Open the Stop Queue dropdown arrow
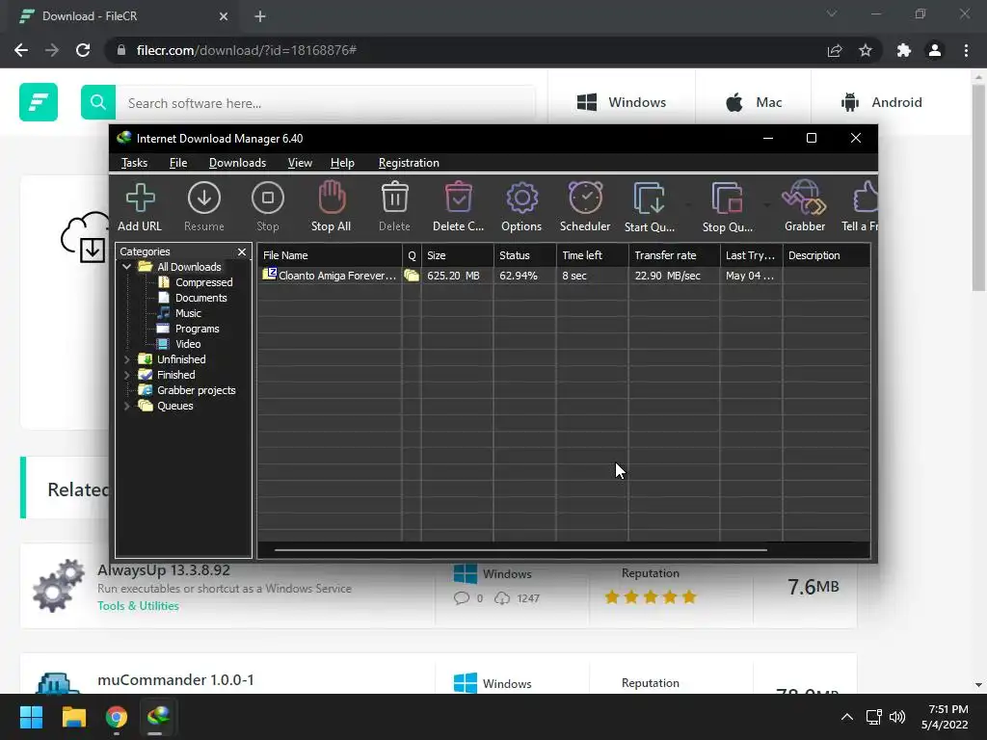The image size is (987, 740). (766, 205)
